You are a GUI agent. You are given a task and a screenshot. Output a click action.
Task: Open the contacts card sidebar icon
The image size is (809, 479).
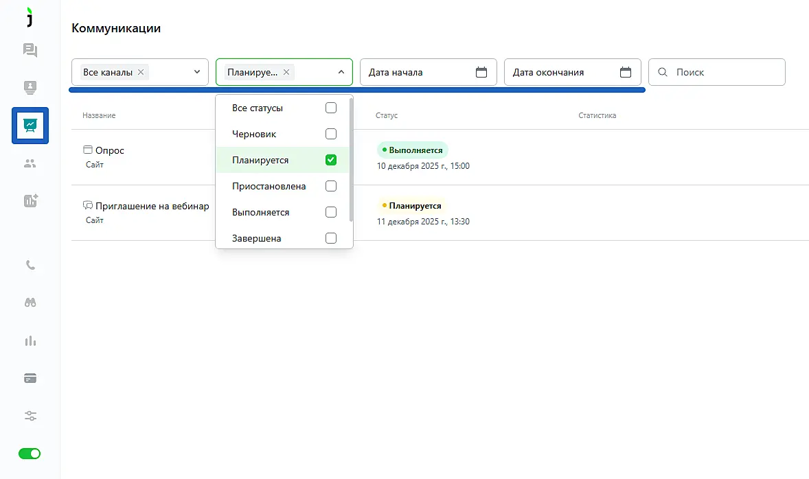click(x=30, y=87)
